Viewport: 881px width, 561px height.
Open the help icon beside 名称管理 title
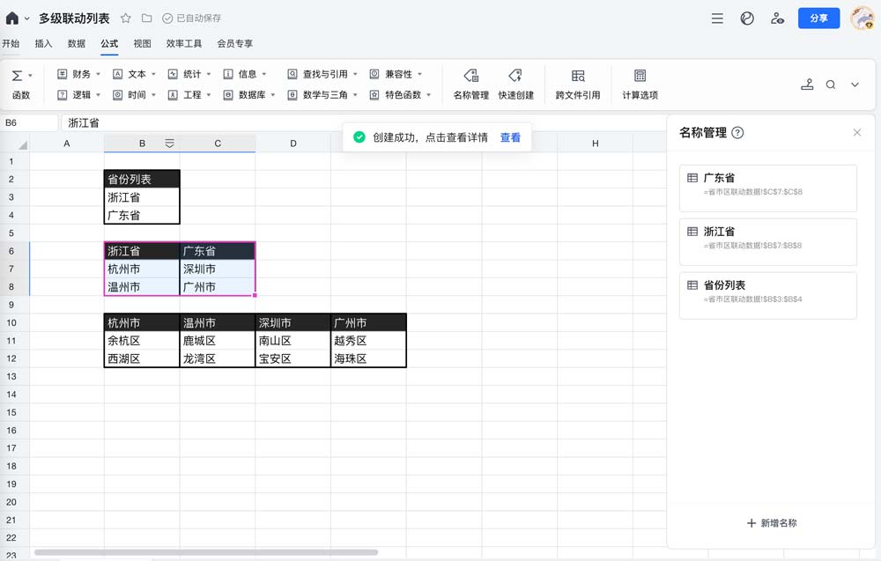point(738,133)
